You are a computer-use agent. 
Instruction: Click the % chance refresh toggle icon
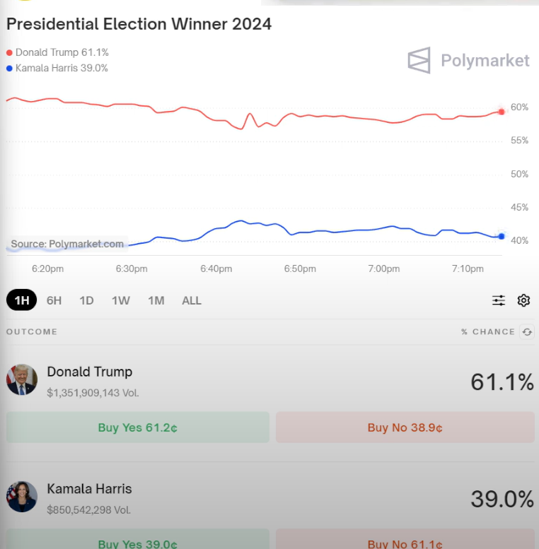[527, 332]
